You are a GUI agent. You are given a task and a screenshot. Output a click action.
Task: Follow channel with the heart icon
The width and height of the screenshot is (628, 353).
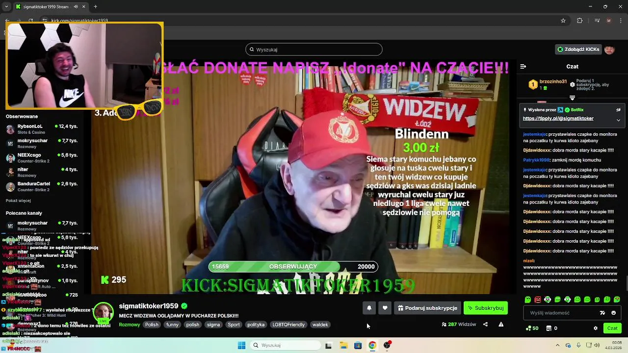pyautogui.click(x=385, y=308)
